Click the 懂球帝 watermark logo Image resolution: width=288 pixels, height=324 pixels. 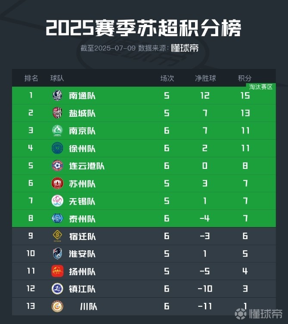[x=259, y=314]
